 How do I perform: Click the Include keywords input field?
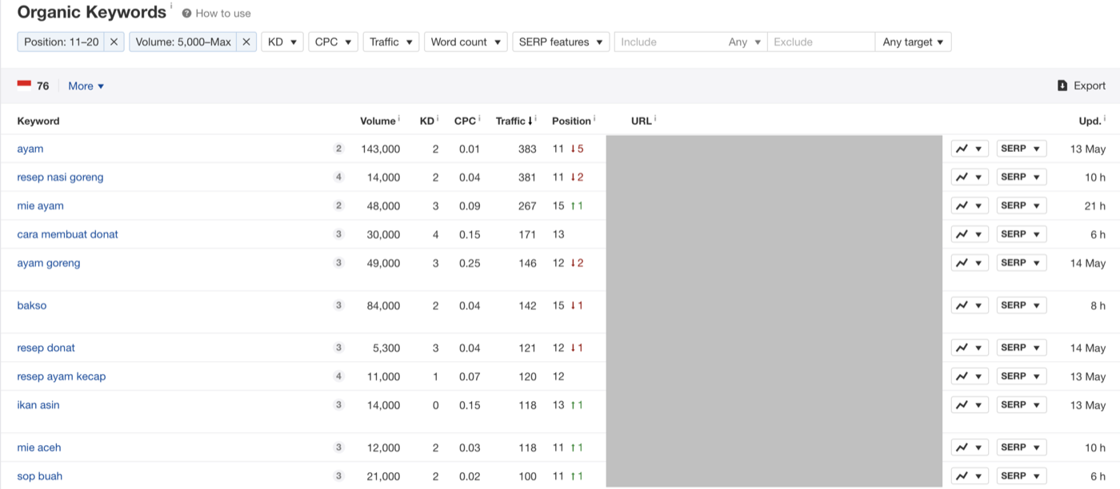pyautogui.click(x=669, y=42)
